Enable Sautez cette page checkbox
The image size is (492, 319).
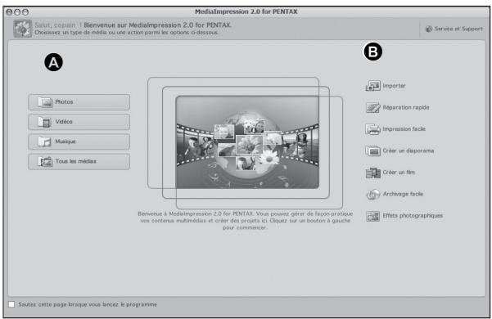click(x=11, y=304)
